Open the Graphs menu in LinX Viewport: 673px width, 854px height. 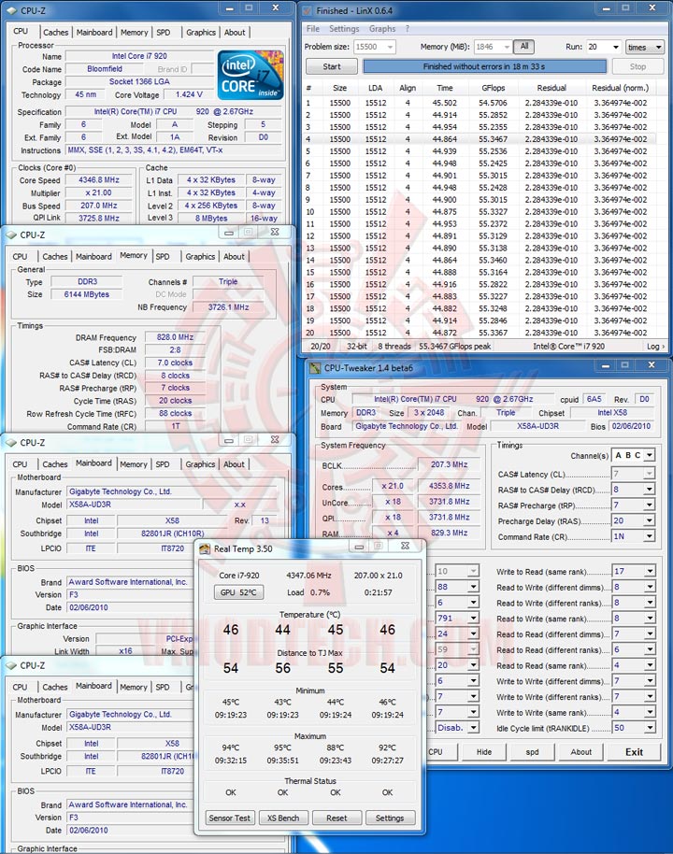click(x=382, y=29)
